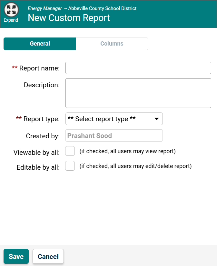Screen dimensions: 217x266
Task: Click the Expand window icon
Action: (11, 9)
